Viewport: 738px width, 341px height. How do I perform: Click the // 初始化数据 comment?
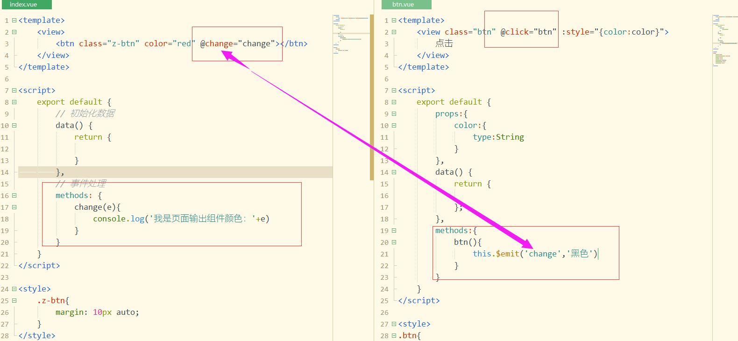85,114
